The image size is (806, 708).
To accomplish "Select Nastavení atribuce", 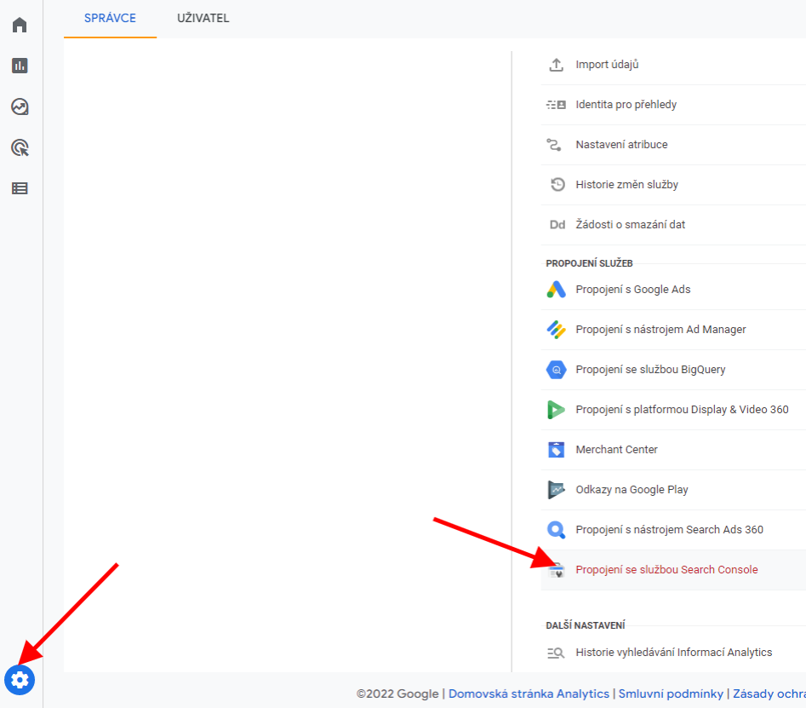I will pyautogui.click(x=621, y=145).
